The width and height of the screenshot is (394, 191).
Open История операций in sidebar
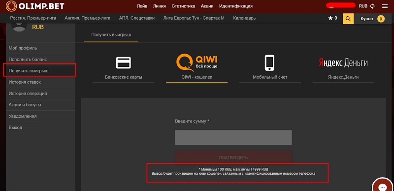(40, 94)
